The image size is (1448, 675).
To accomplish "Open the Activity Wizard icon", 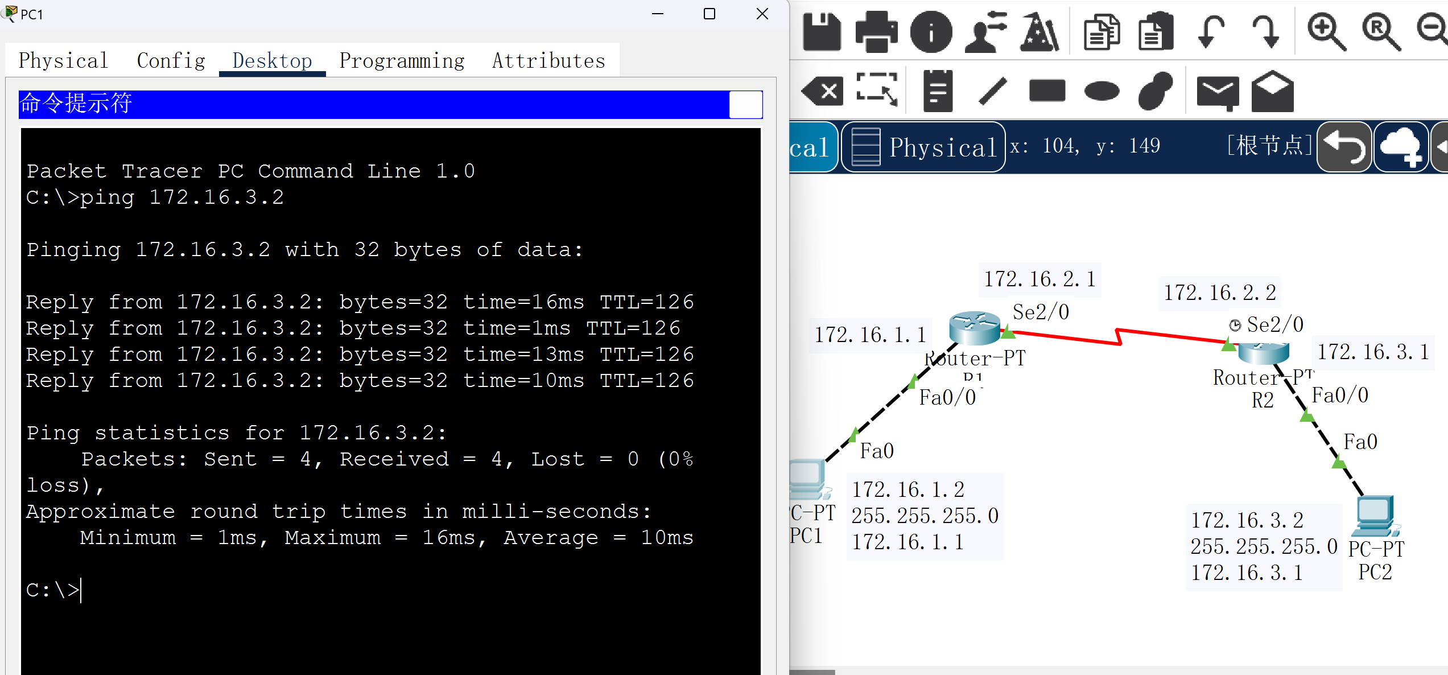I will (x=1040, y=32).
